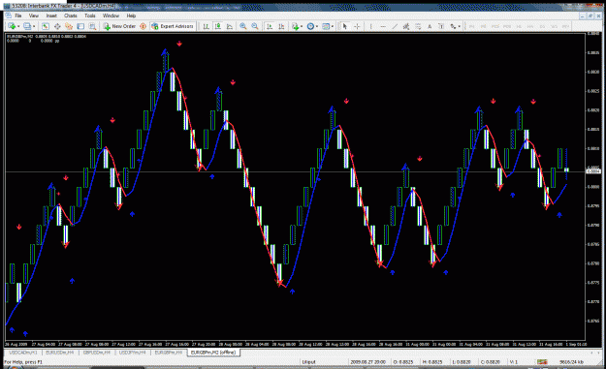Open the Insert menu
Screen dimensions: 606x369
[51, 15]
